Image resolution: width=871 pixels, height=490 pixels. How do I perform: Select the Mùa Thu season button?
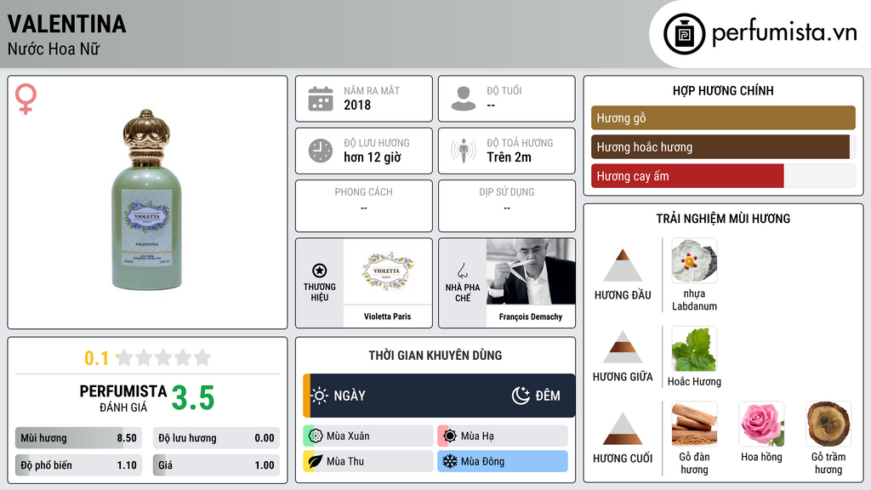[368, 461]
